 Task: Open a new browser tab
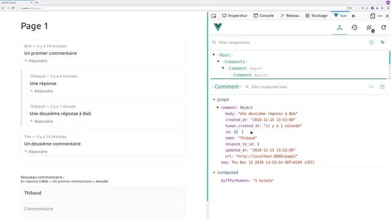click(x=37, y=2)
